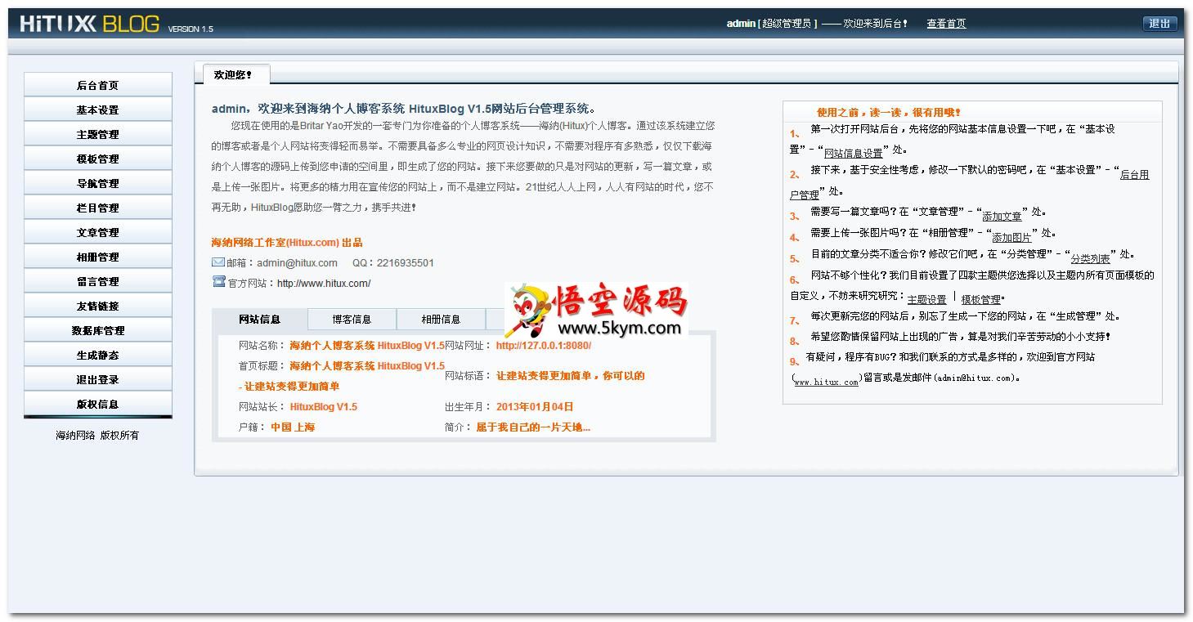
Task: Click the email envelope icon
Action: [218, 262]
